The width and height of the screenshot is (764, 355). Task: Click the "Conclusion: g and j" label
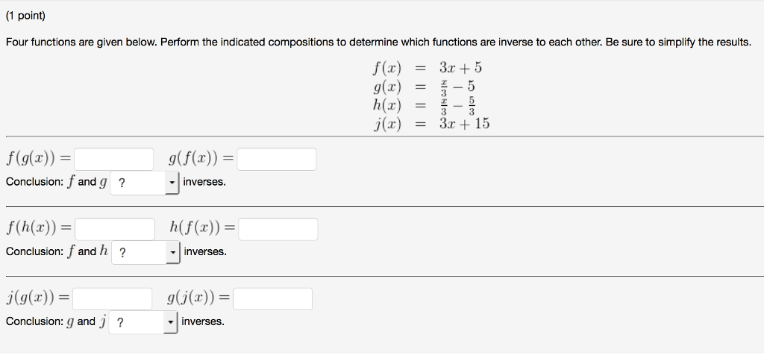tap(56, 321)
